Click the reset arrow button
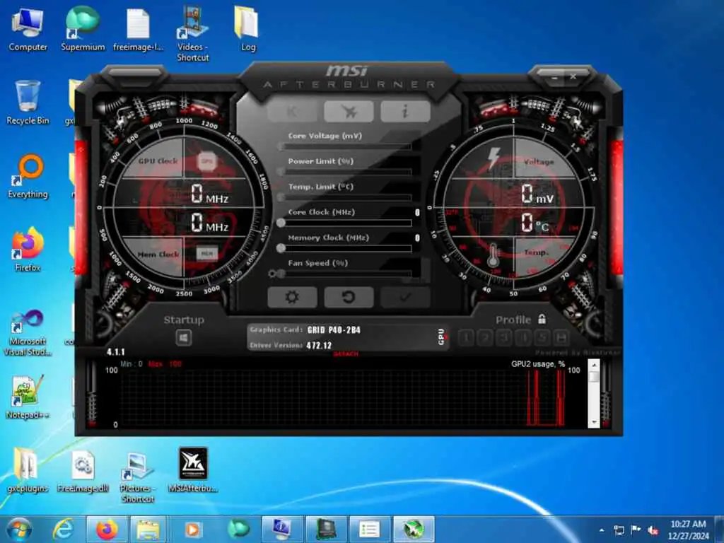This screenshot has height=543, width=724. (349, 298)
